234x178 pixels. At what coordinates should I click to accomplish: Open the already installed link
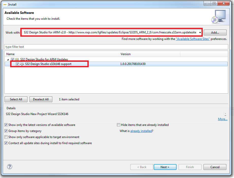141,131
